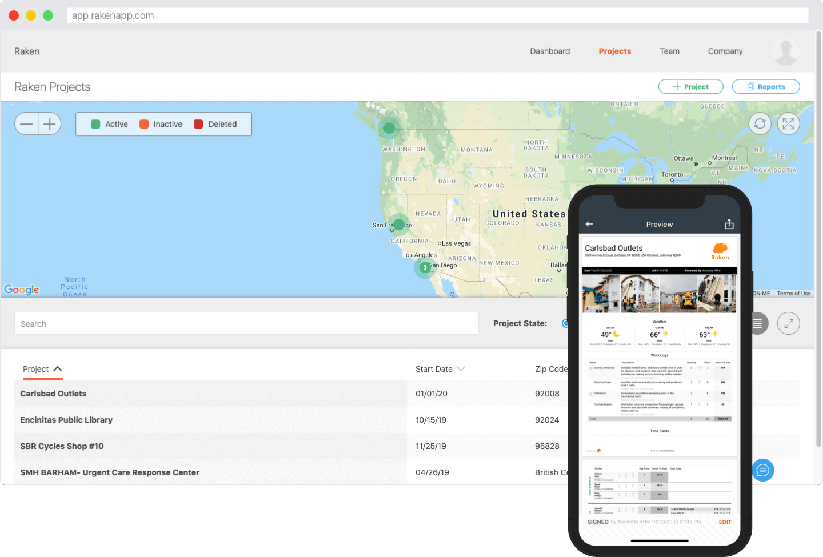Zoom out the map with minus button
The height and width of the screenshot is (557, 823).
(x=26, y=124)
